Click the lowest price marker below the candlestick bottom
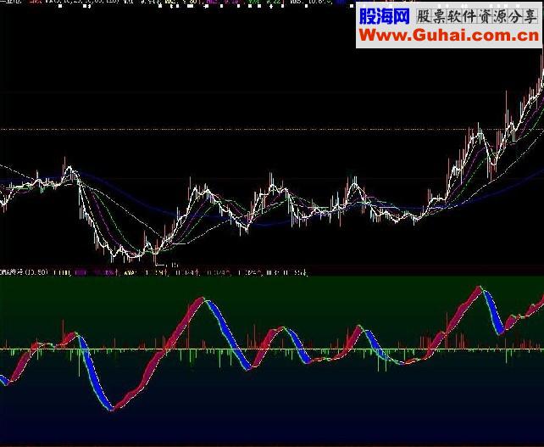This screenshot has height=447, width=544. pyautogui.click(x=167, y=265)
